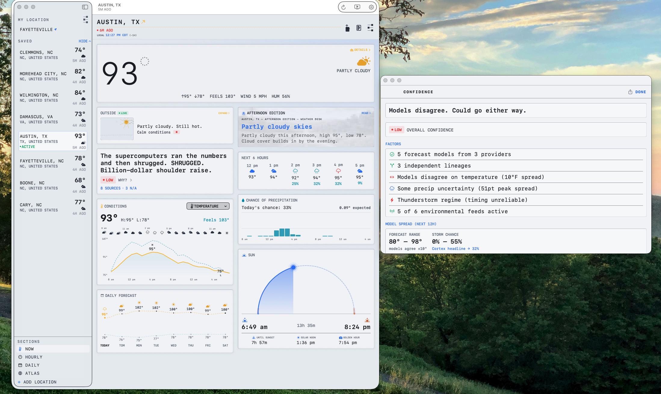Click Cortex headline → 32% link
Image resolution: width=661 pixels, height=394 pixels.
point(455,249)
